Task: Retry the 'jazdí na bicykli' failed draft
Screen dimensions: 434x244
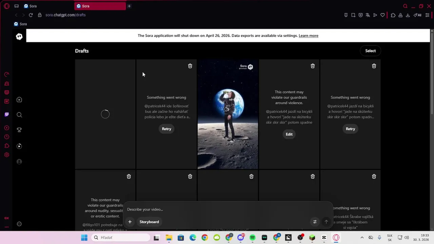Action: (x=350, y=129)
